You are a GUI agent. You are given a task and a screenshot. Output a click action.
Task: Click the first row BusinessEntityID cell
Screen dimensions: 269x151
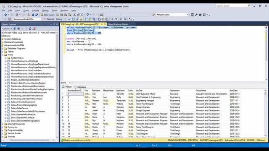pos(75,94)
